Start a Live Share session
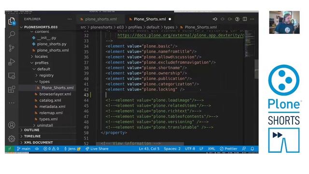Image resolution: width=309 pixels, height=174 pixels. pyautogui.click(x=97, y=149)
